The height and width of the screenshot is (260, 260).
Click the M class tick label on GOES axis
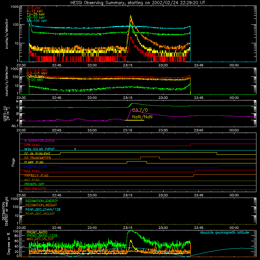(17, 101)
